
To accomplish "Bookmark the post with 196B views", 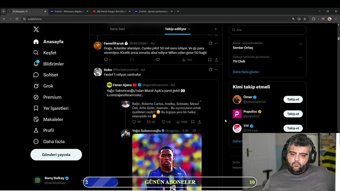I will tap(193, 122).
